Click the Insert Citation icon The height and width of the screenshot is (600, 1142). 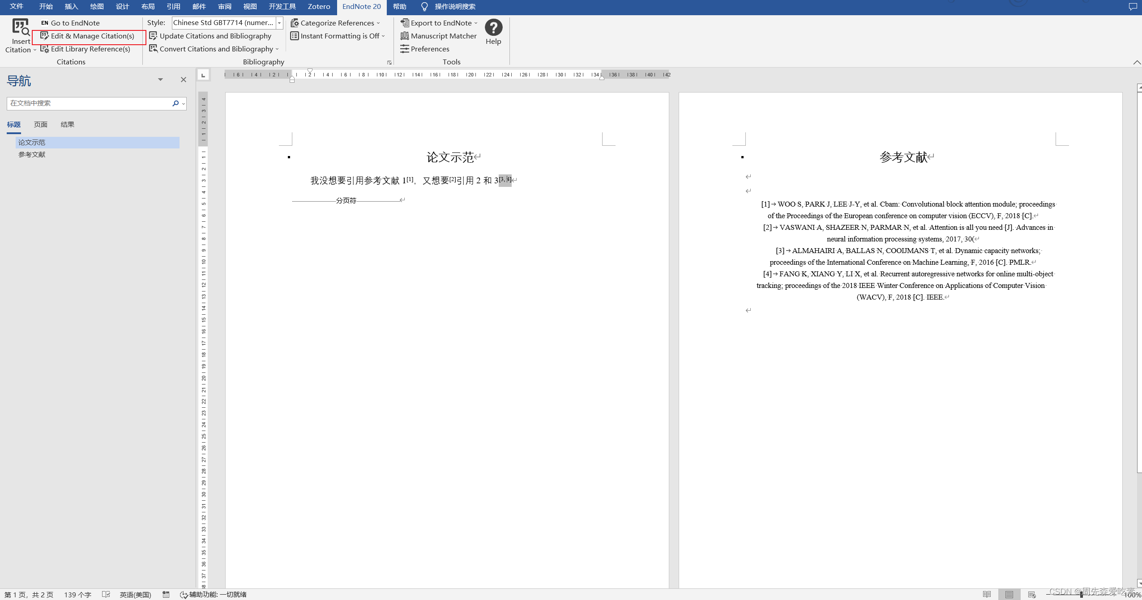[x=21, y=28]
